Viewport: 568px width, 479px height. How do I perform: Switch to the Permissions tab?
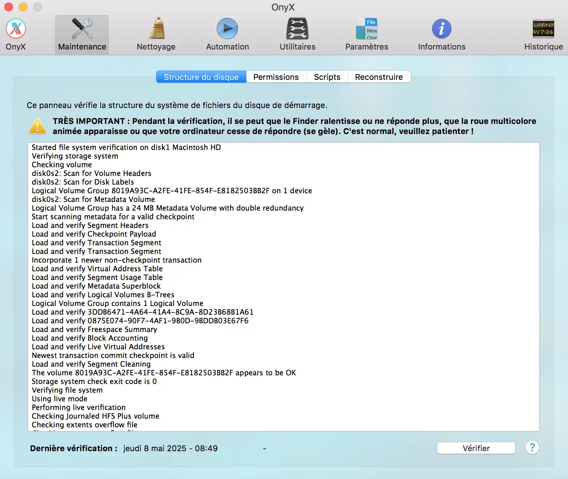tap(276, 77)
